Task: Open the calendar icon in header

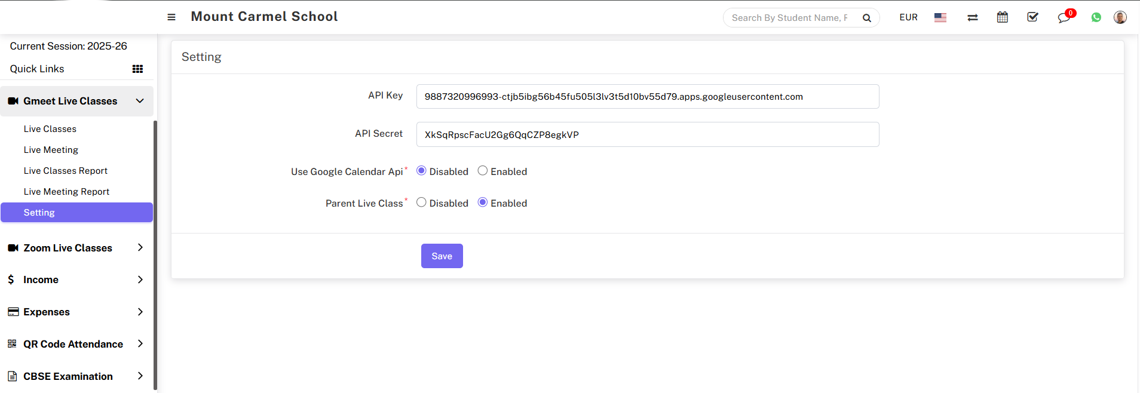Action: [1003, 17]
